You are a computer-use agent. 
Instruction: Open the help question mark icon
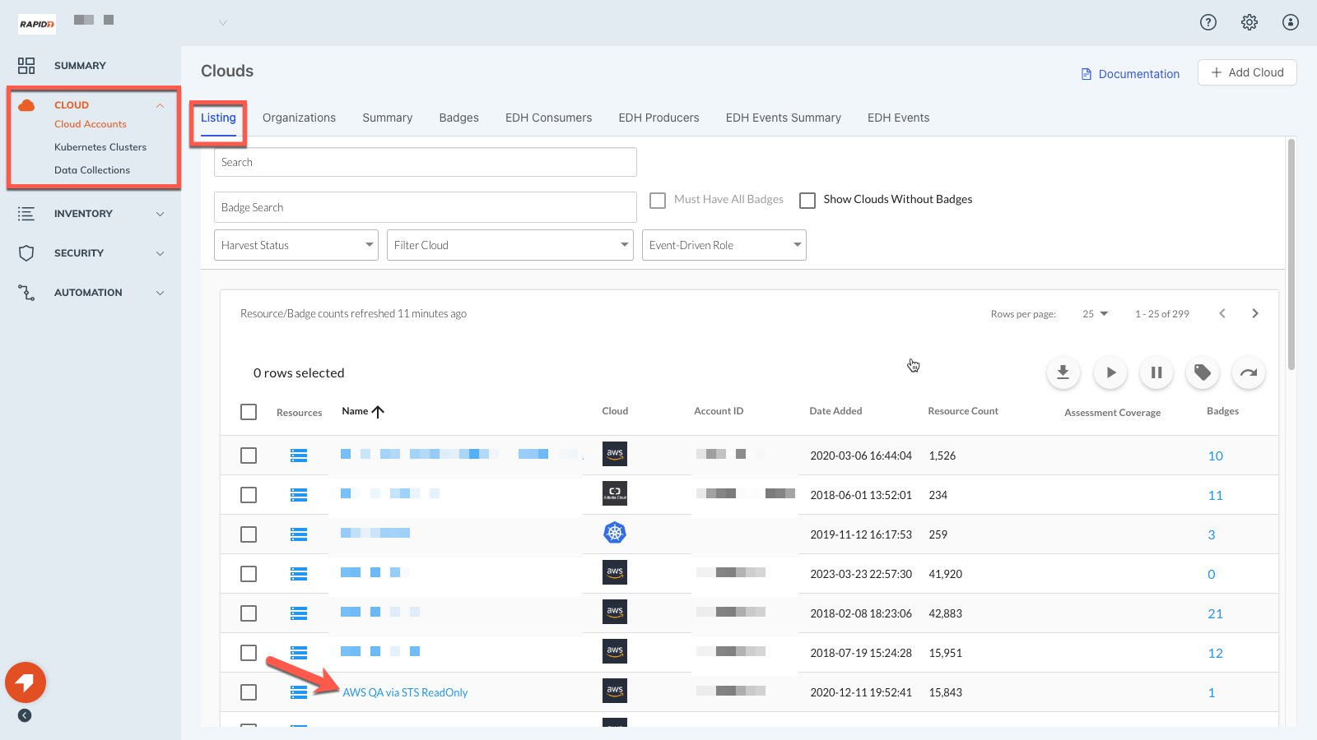click(1208, 22)
